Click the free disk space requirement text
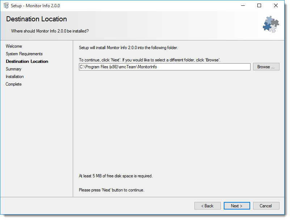290x220 pixels. (116, 176)
